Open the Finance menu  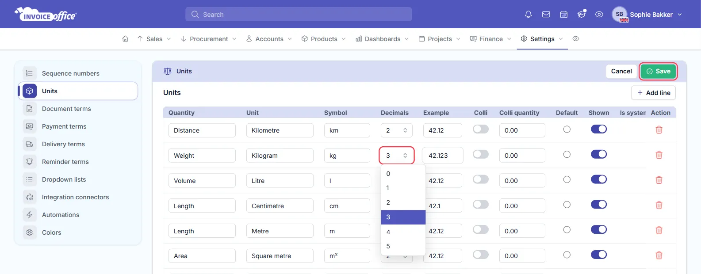pos(491,39)
